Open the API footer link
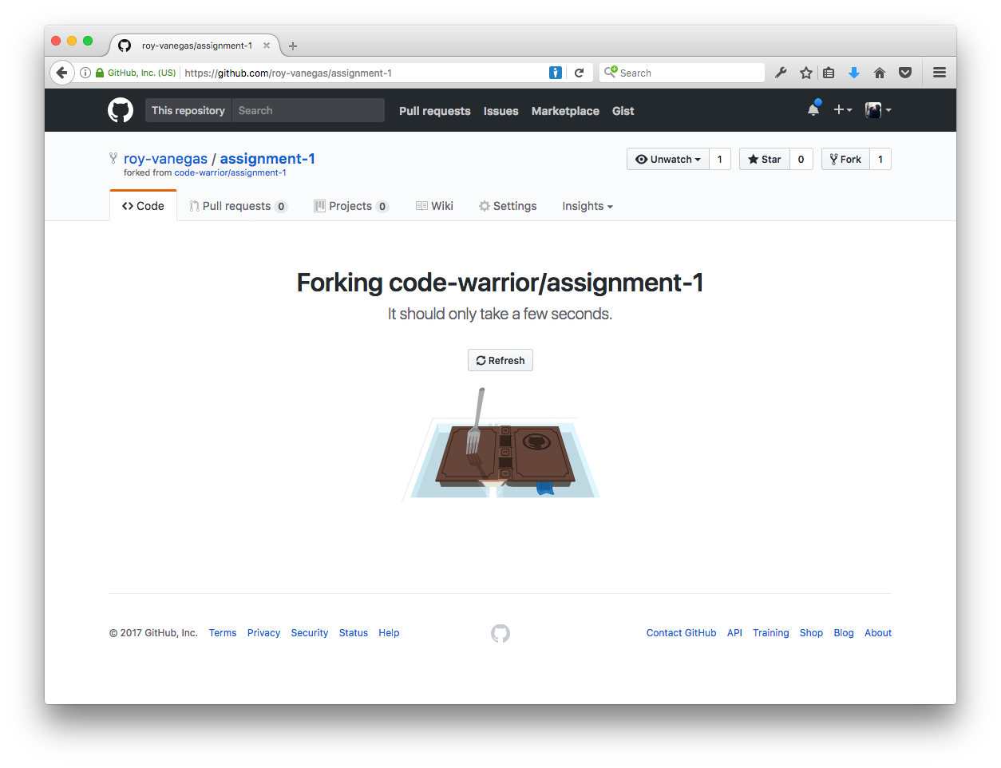Screen dimensions: 1001x768 tap(734, 633)
